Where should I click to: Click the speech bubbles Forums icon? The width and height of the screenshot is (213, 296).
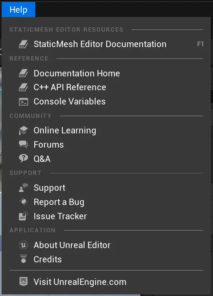23,144
